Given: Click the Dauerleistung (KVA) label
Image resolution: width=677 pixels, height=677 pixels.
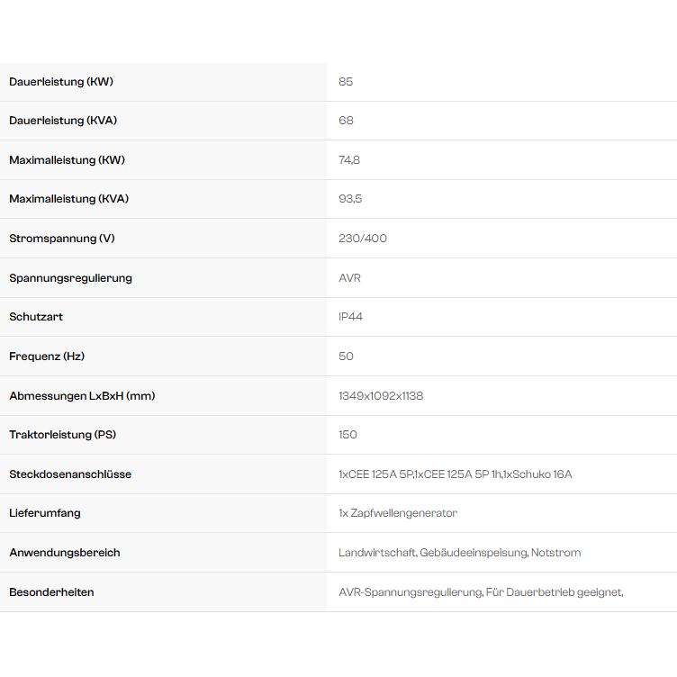Looking at the screenshot, I should 63,121.
